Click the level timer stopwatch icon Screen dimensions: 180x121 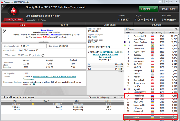click(43, 55)
